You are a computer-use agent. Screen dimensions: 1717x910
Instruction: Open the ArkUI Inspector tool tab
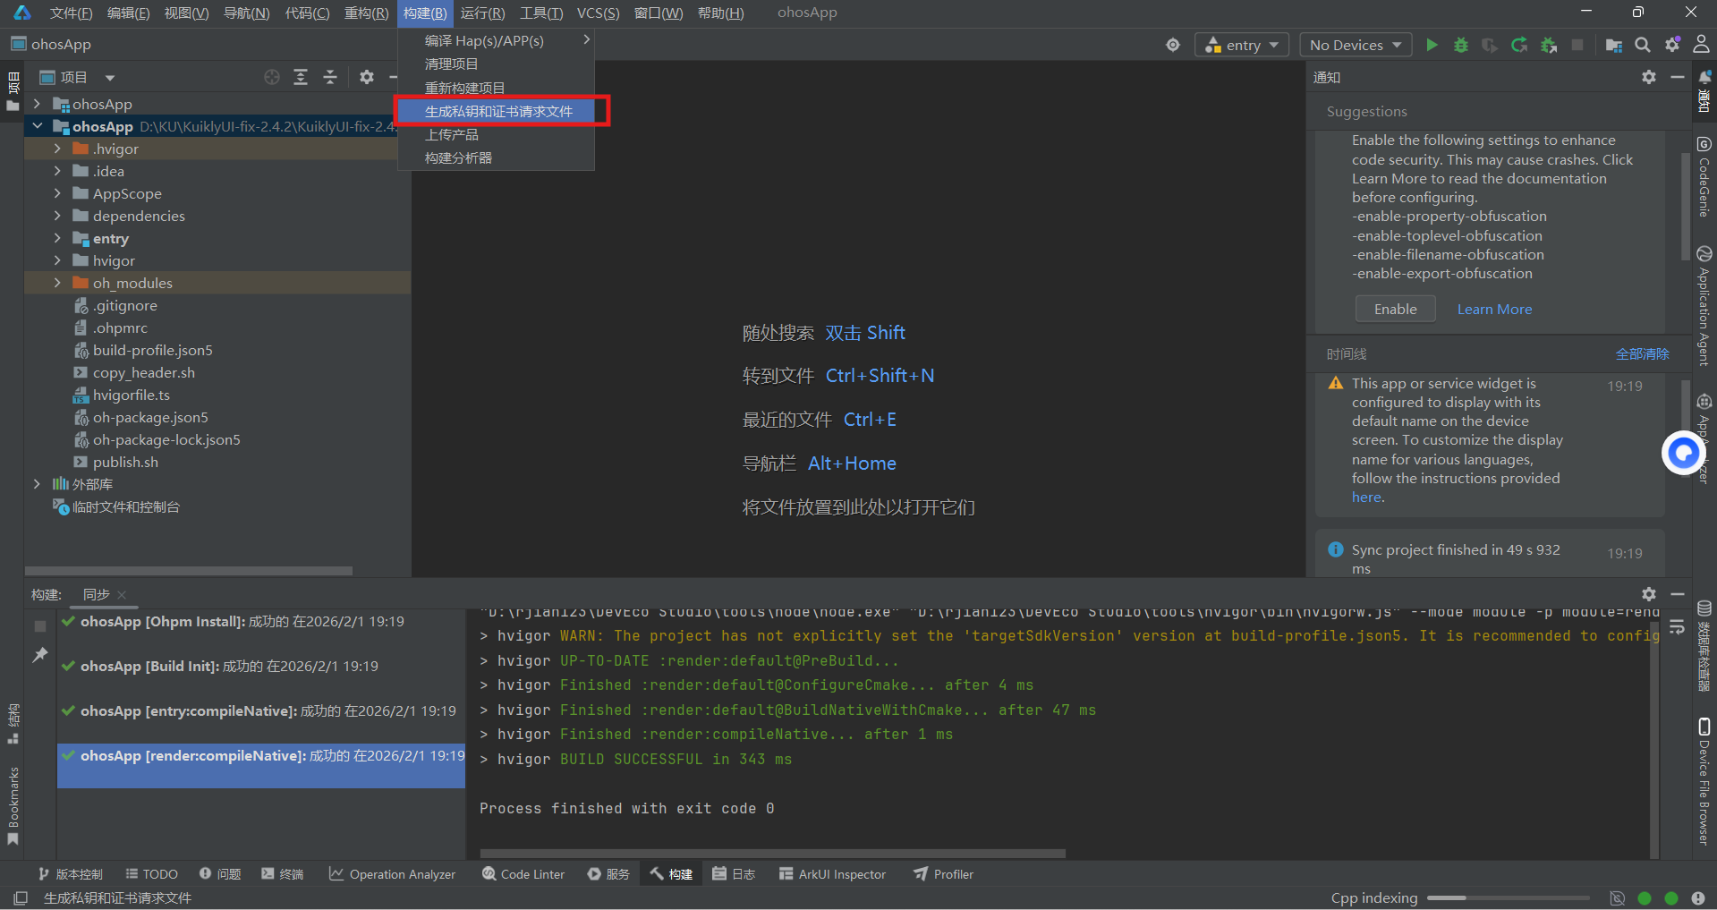832,874
